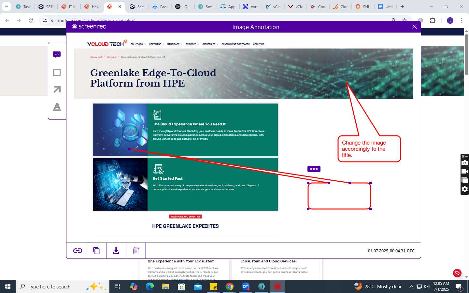Switch to the JQu tab
Viewport: 469px width, 293px height.
183,7
